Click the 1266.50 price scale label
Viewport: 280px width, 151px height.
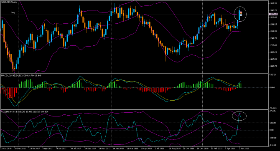tap(273, 31)
